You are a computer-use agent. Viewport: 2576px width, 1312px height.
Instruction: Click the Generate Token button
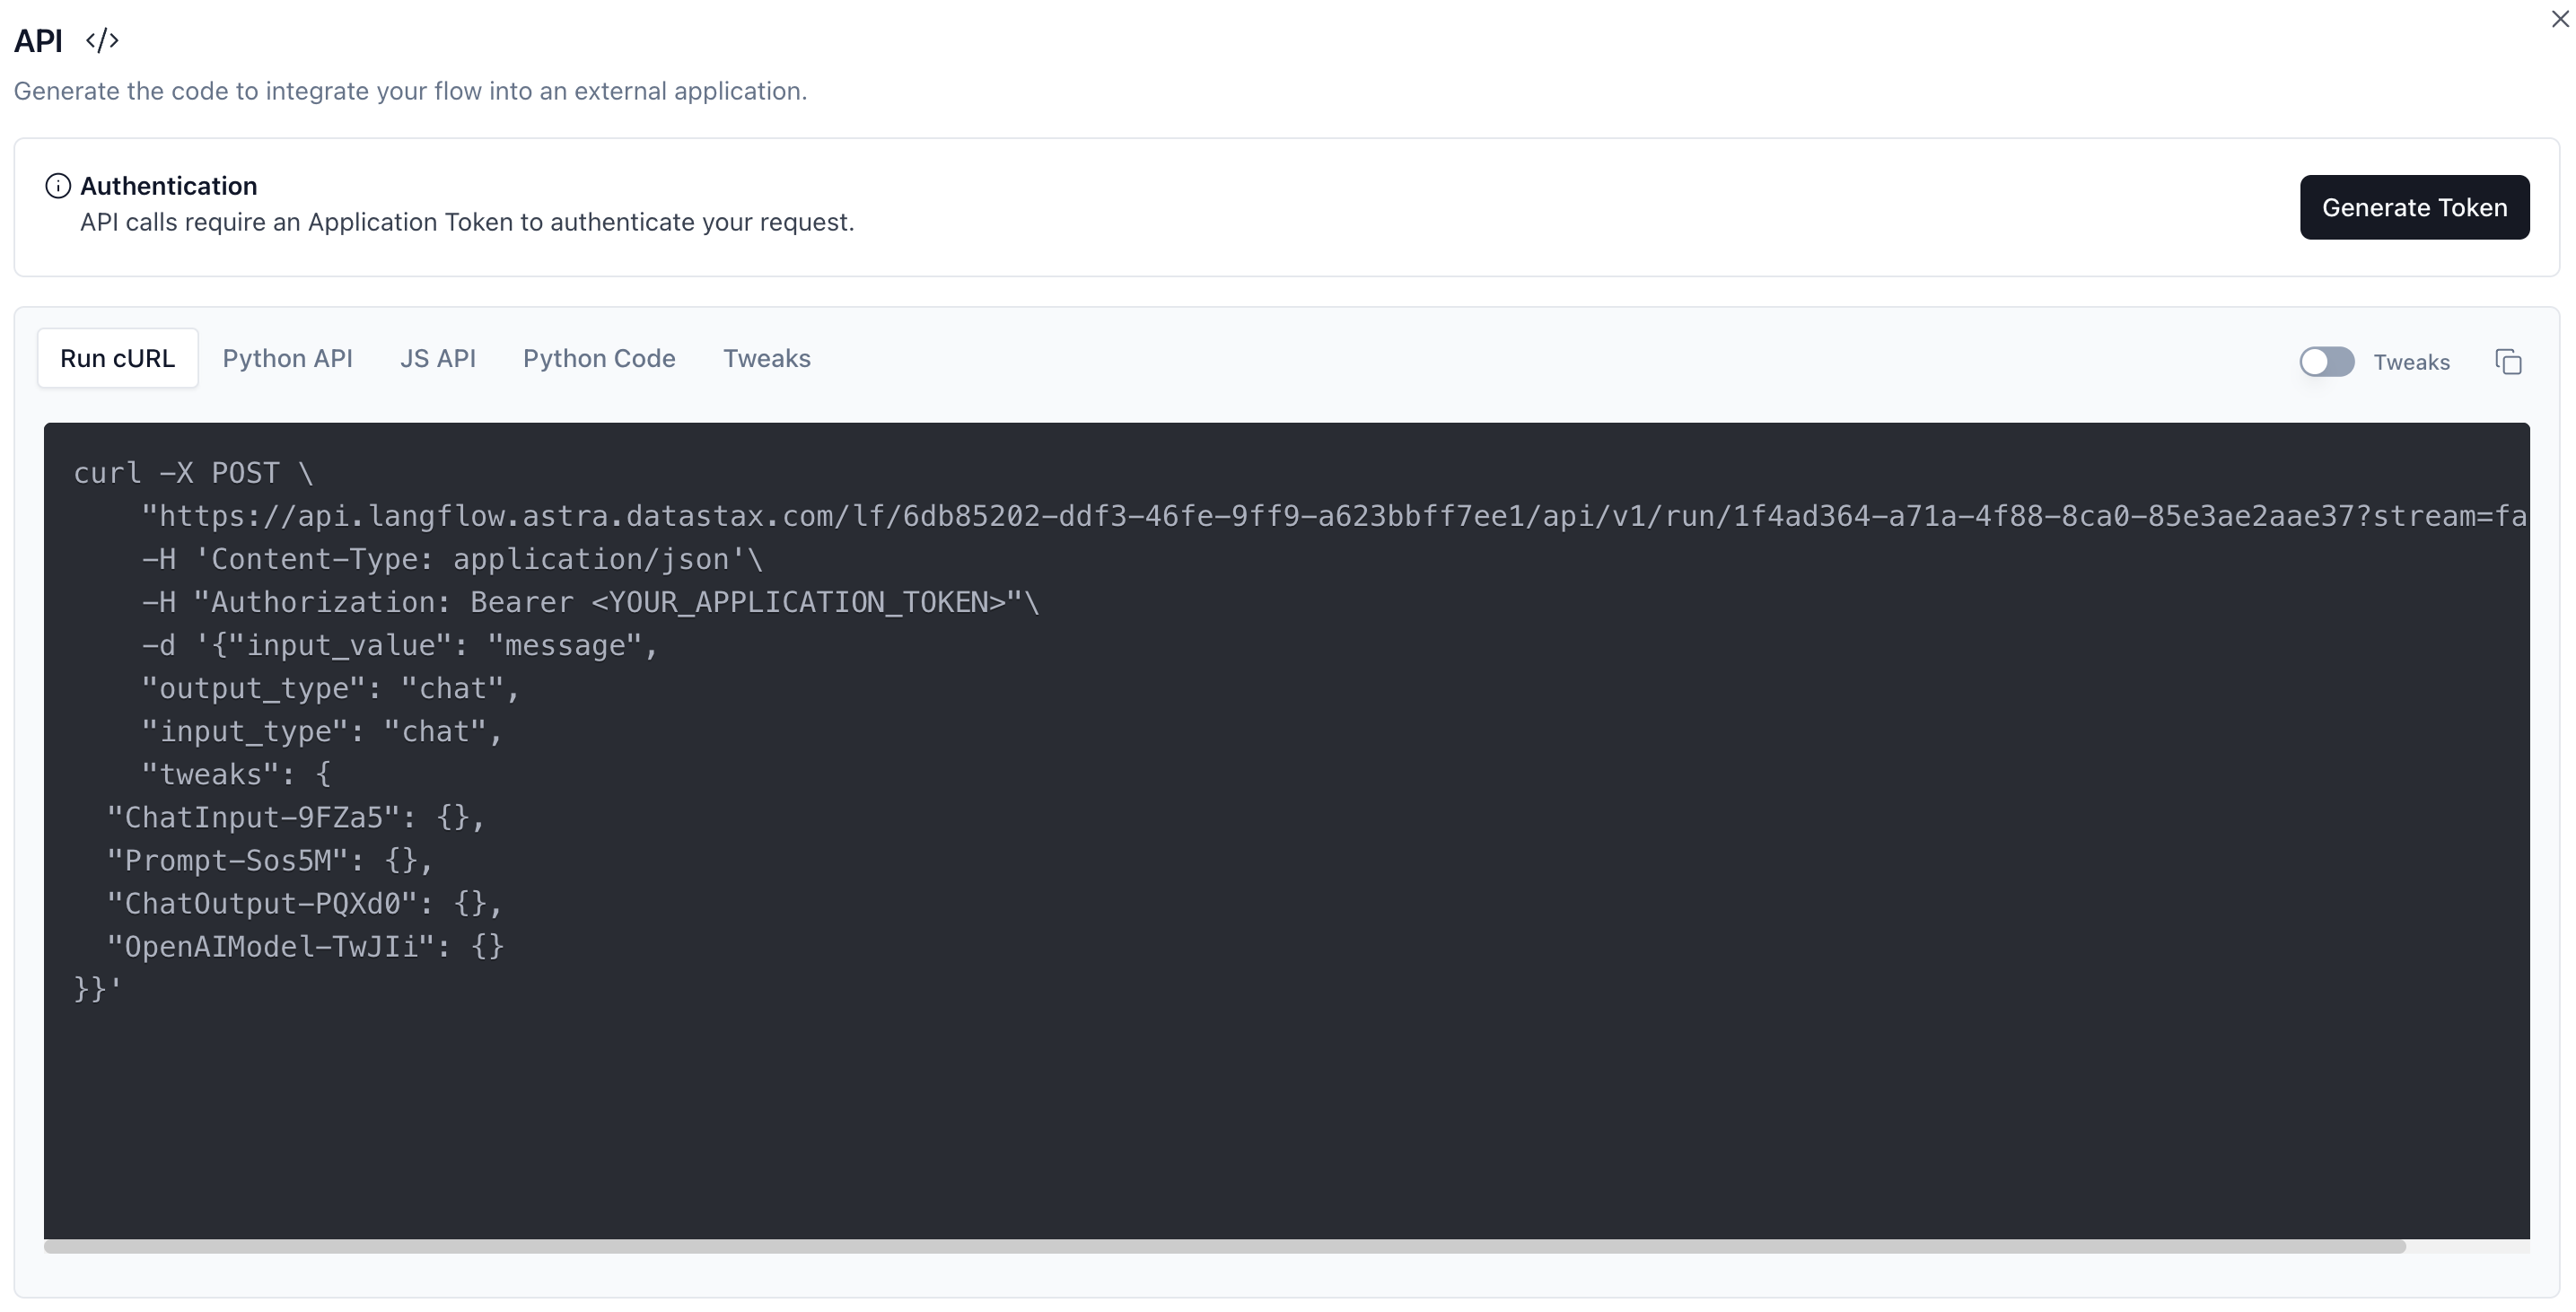2414,207
